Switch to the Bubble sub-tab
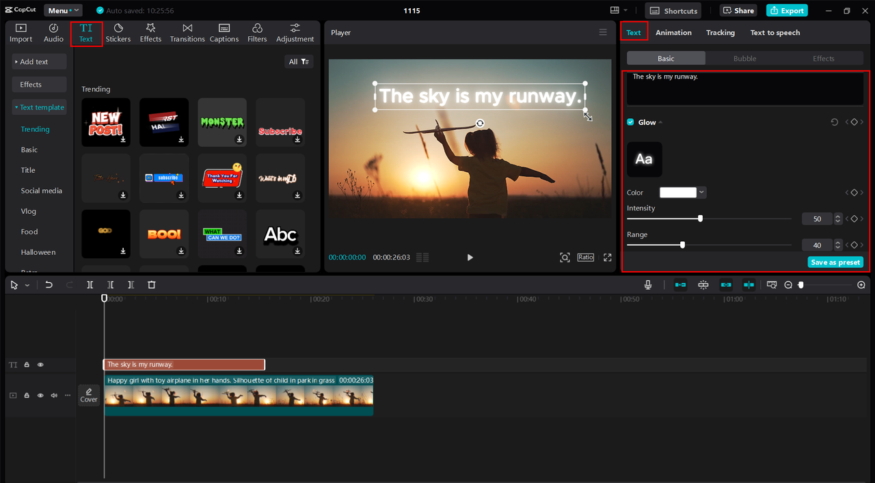 click(x=744, y=59)
